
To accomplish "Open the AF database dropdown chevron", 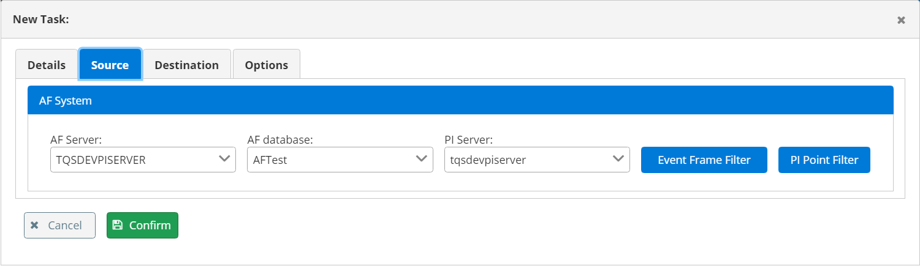I will coord(420,159).
